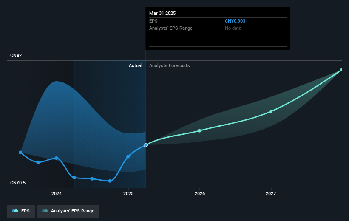Click the first EPS data point on the line
349x221 pixels.
coord(20,153)
